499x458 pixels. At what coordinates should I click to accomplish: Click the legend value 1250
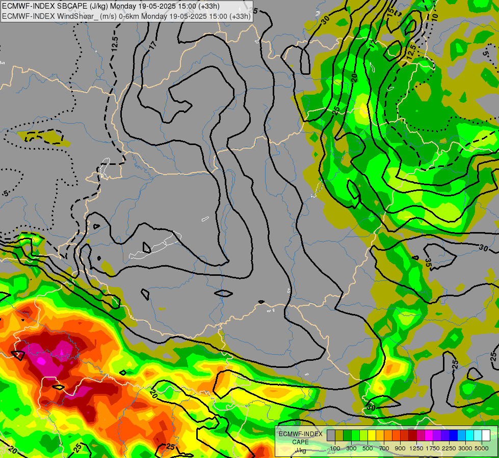coord(416,448)
